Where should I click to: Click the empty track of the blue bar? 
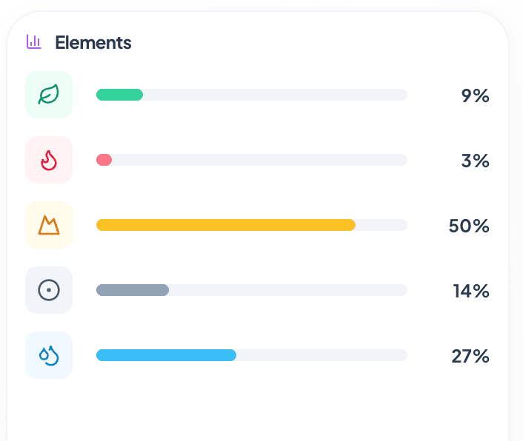pyautogui.click(x=322, y=355)
